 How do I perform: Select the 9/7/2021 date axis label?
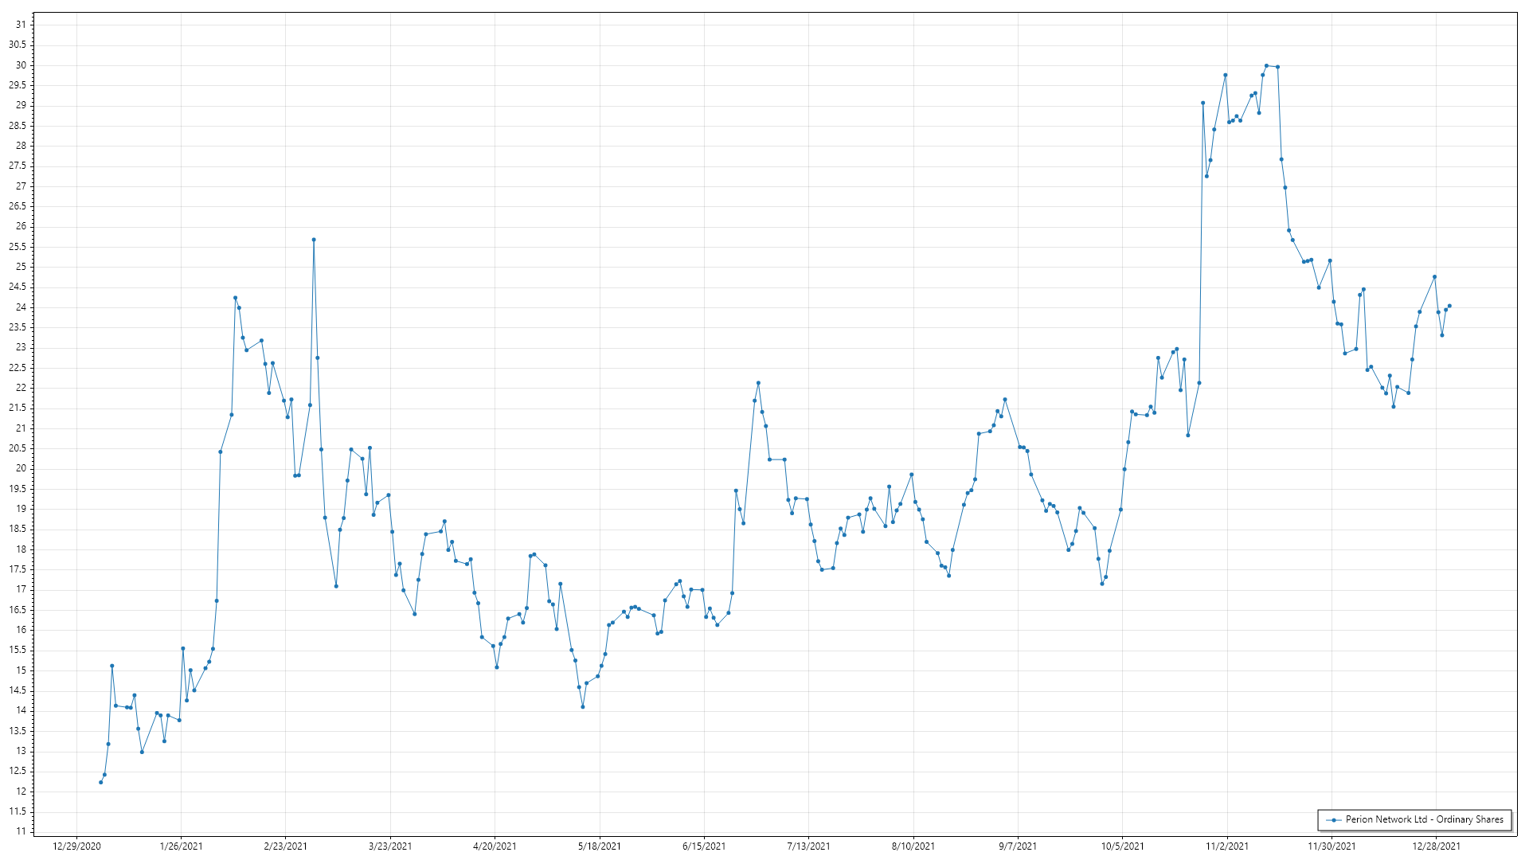1018,846
